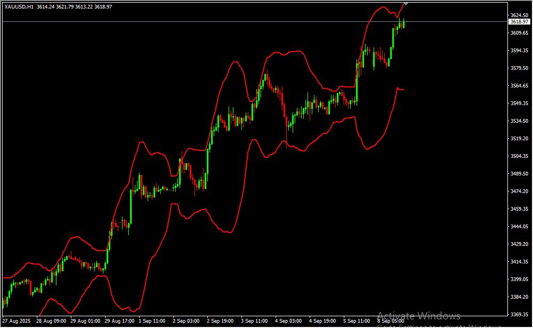
Task: Click the 3369.35 price at scale bottom
Action: (x=519, y=314)
